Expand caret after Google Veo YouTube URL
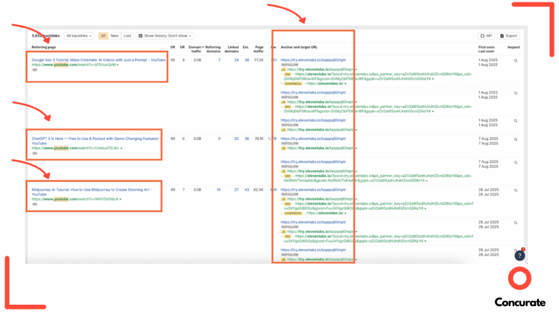Image resolution: width=559 pixels, height=314 pixels. [x=118, y=65]
